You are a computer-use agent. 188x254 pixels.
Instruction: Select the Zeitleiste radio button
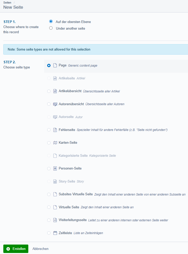click(49, 233)
